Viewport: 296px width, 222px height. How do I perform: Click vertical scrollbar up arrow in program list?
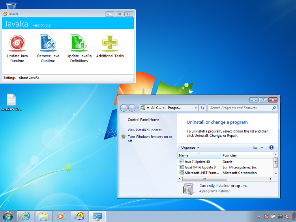point(275,155)
